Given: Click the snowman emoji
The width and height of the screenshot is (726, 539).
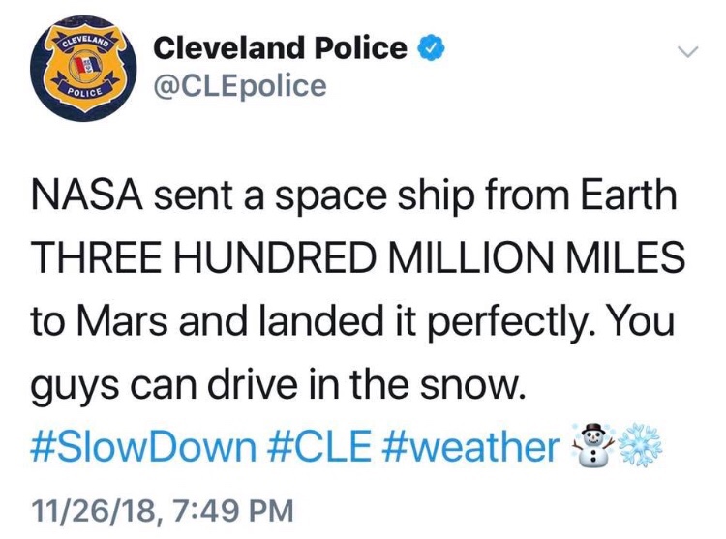Looking at the screenshot, I should pyautogui.click(x=590, y=444).
